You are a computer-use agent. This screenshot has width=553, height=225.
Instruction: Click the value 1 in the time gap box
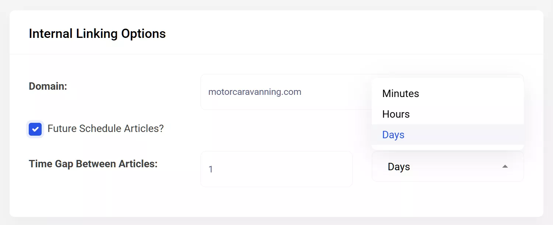211,169
